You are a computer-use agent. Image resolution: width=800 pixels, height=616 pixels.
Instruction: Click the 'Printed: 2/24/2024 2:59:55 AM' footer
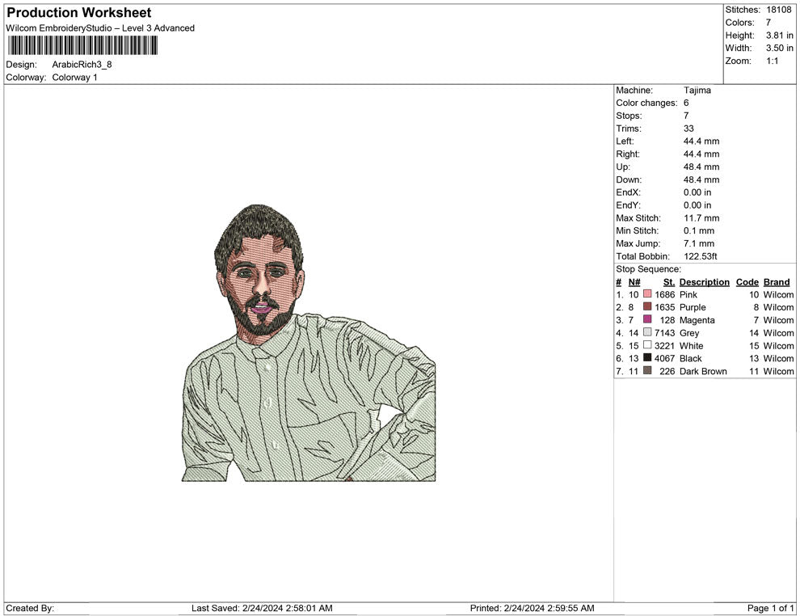(x=532, y=608)
